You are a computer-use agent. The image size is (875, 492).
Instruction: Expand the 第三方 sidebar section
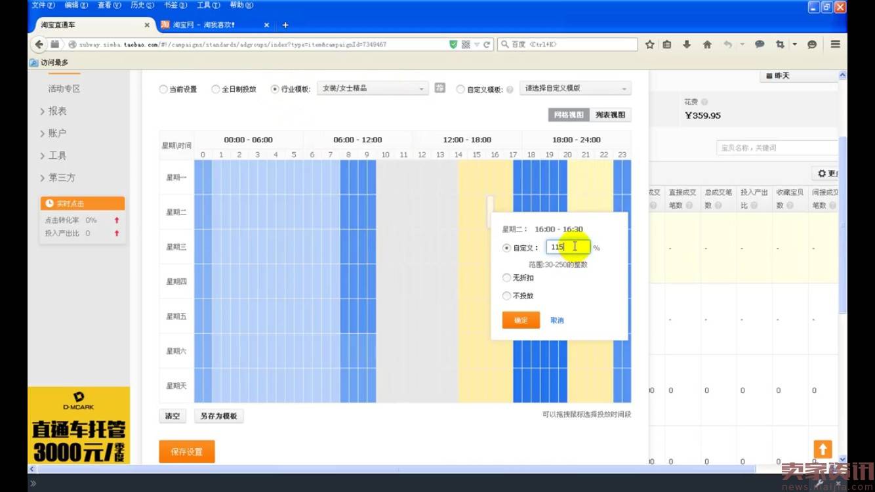pyautogui.click(x=58, y=178)
